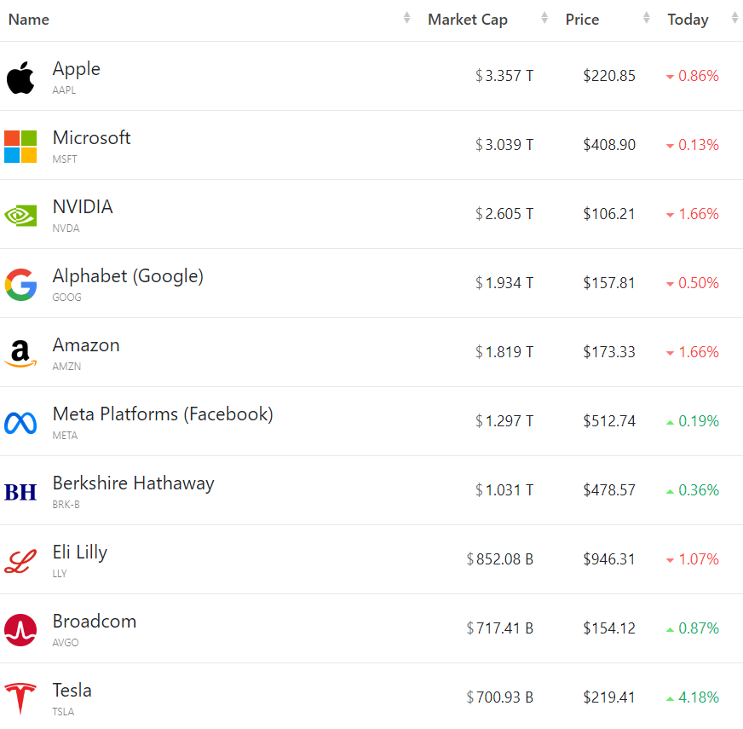
Task: Sort companies by Market Cap header
Action: (468, 20)
